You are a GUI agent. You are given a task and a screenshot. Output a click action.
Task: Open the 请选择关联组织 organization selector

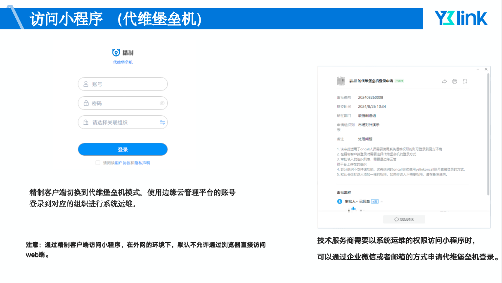pos(123,122)
